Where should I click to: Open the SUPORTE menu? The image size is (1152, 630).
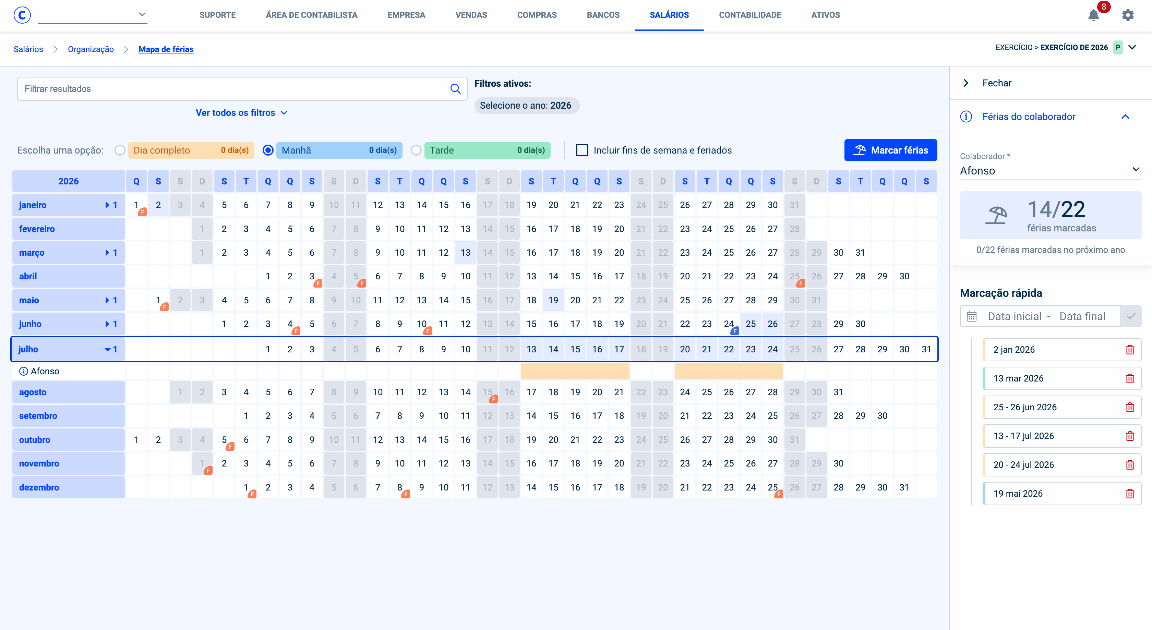(x=217, y=15)
